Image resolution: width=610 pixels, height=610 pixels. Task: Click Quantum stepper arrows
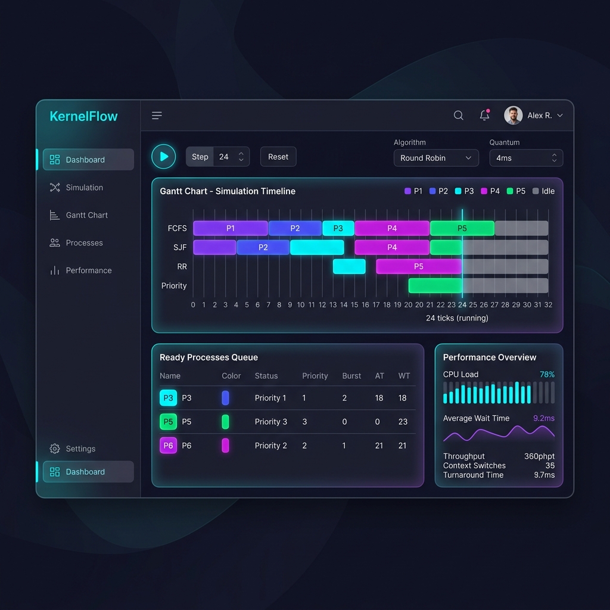coord(555,158)
